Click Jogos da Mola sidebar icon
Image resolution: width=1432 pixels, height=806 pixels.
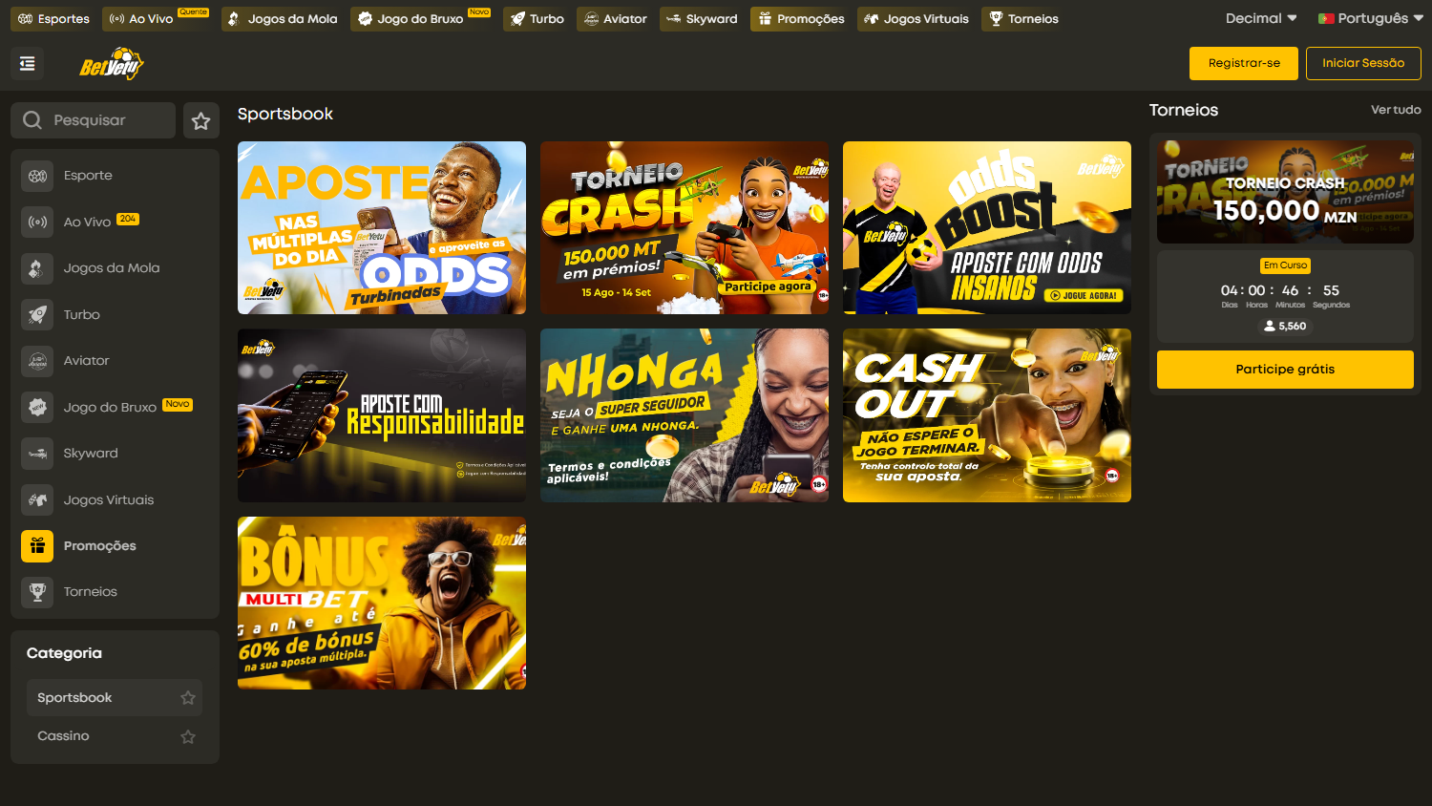(37, 268)
